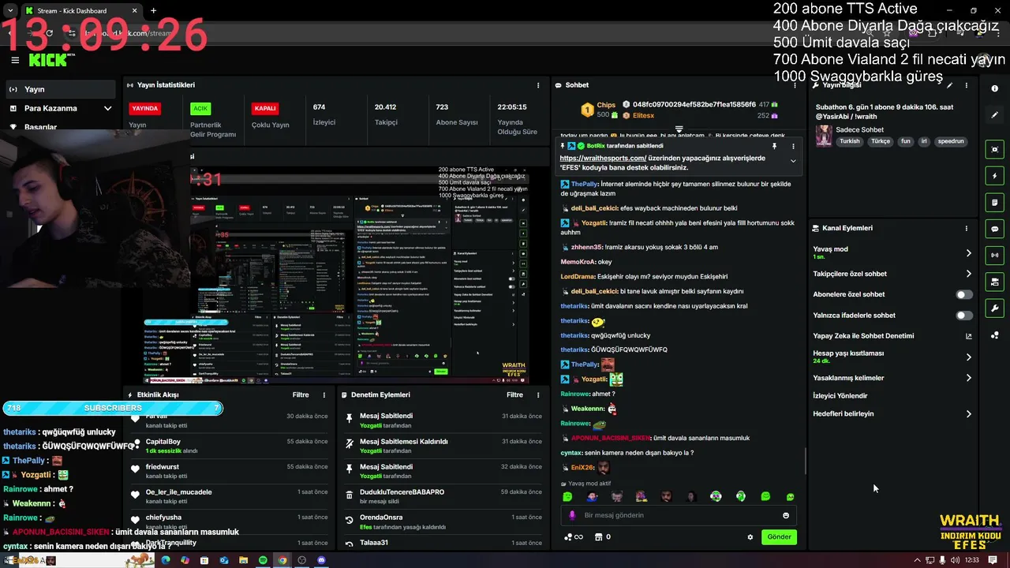Unpin the pinned BotRix chat message

tap(774, 146)
